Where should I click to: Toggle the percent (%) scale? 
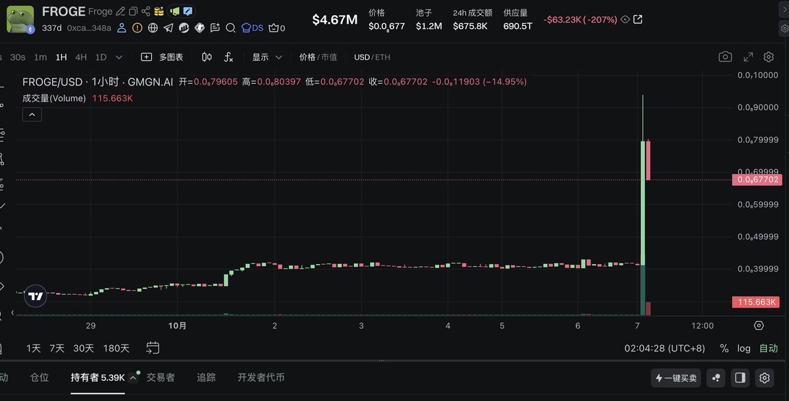pyautogui.click(x=724, y=348)
